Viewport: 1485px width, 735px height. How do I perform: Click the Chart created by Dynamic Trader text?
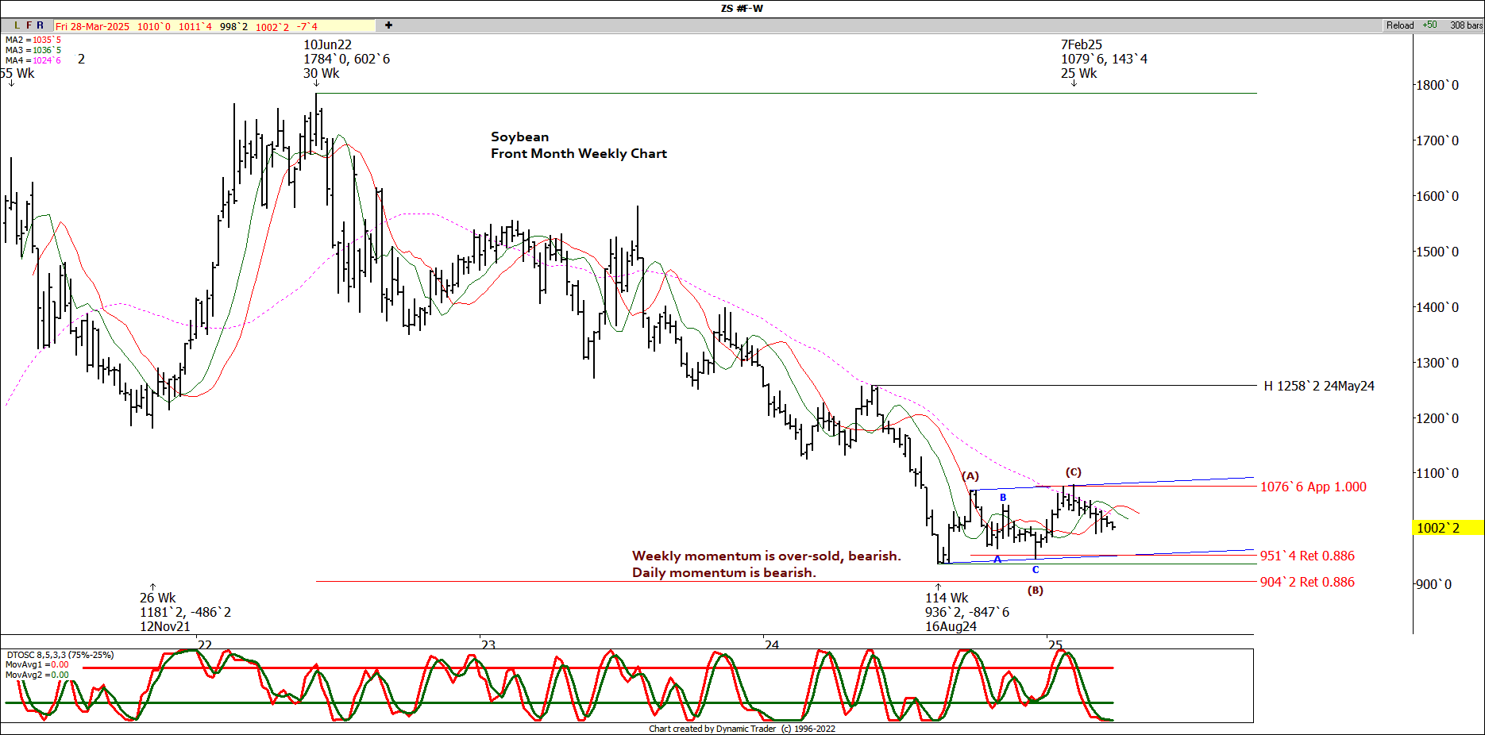(x=742, y=729)
